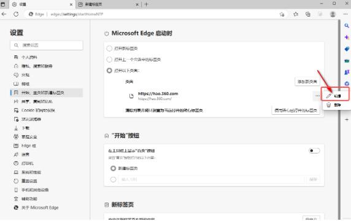Image resolution: width=351 pixels, height=221 pixels.
Task: Open the profile avatar icon
Action: pos(333,14)
